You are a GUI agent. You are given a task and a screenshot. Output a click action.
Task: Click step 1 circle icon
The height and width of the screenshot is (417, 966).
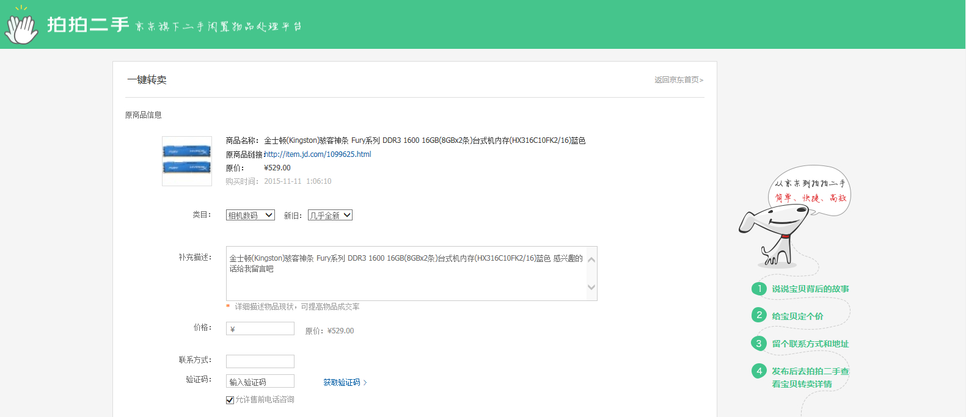759,289
